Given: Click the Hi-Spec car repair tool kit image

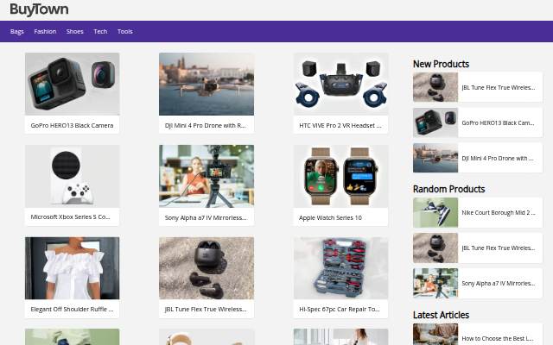Looking at the screenshot, I should [340, 268].
